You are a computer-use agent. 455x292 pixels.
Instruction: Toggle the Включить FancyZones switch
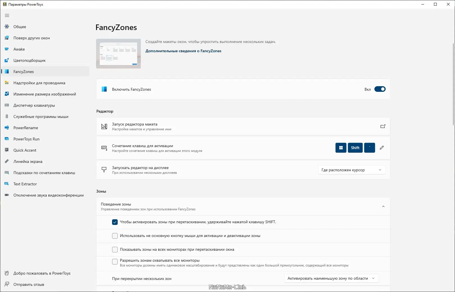pyautogui.click(x=380, y=89)
